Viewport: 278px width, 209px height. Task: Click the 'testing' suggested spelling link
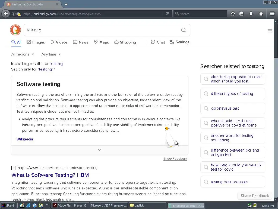click(x=56, y=64)
